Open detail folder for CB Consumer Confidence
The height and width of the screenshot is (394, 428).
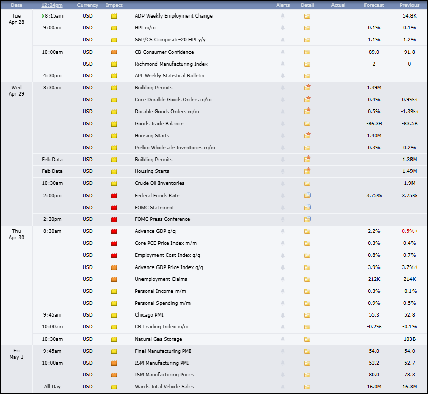point(307,52)
